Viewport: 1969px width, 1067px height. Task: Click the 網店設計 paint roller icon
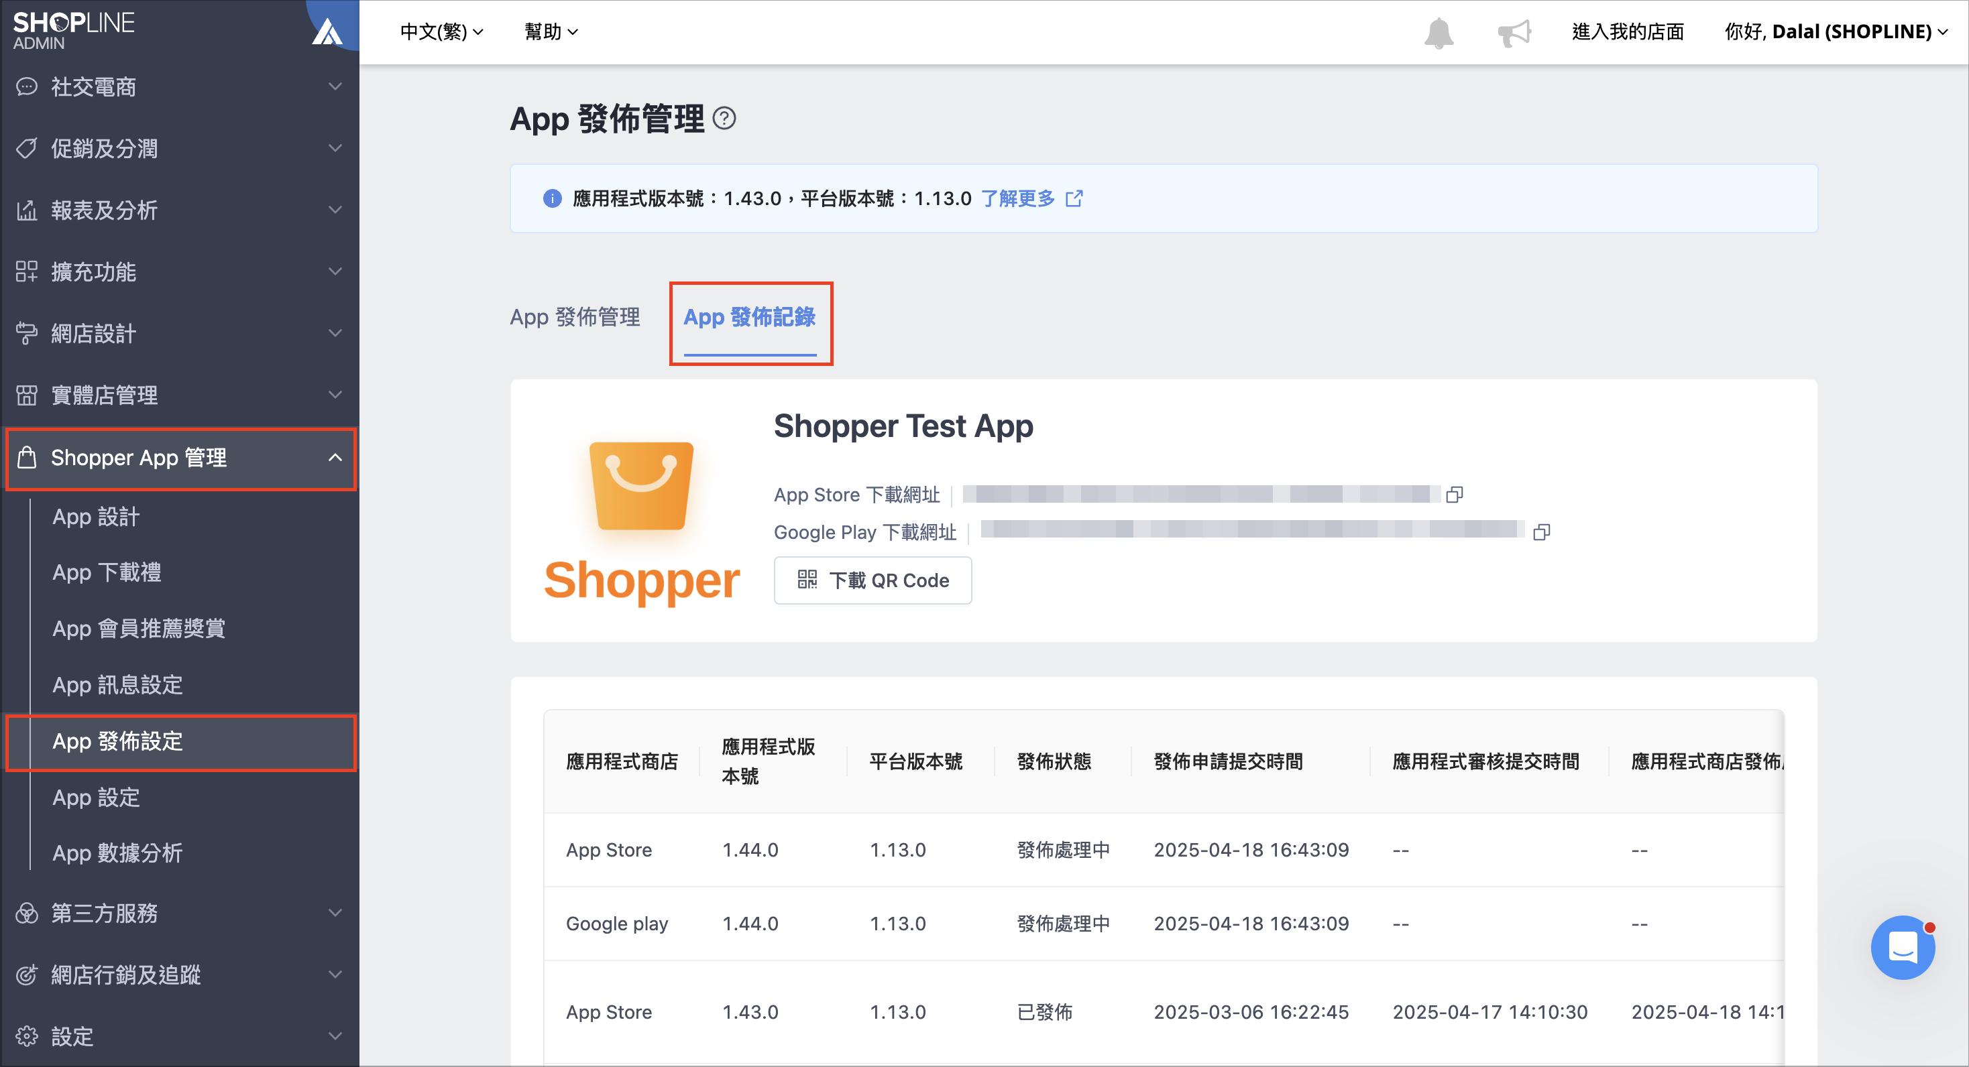tap(27, 333)
